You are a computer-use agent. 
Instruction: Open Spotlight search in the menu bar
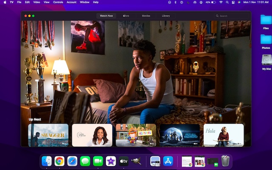(x=227, y=2)
